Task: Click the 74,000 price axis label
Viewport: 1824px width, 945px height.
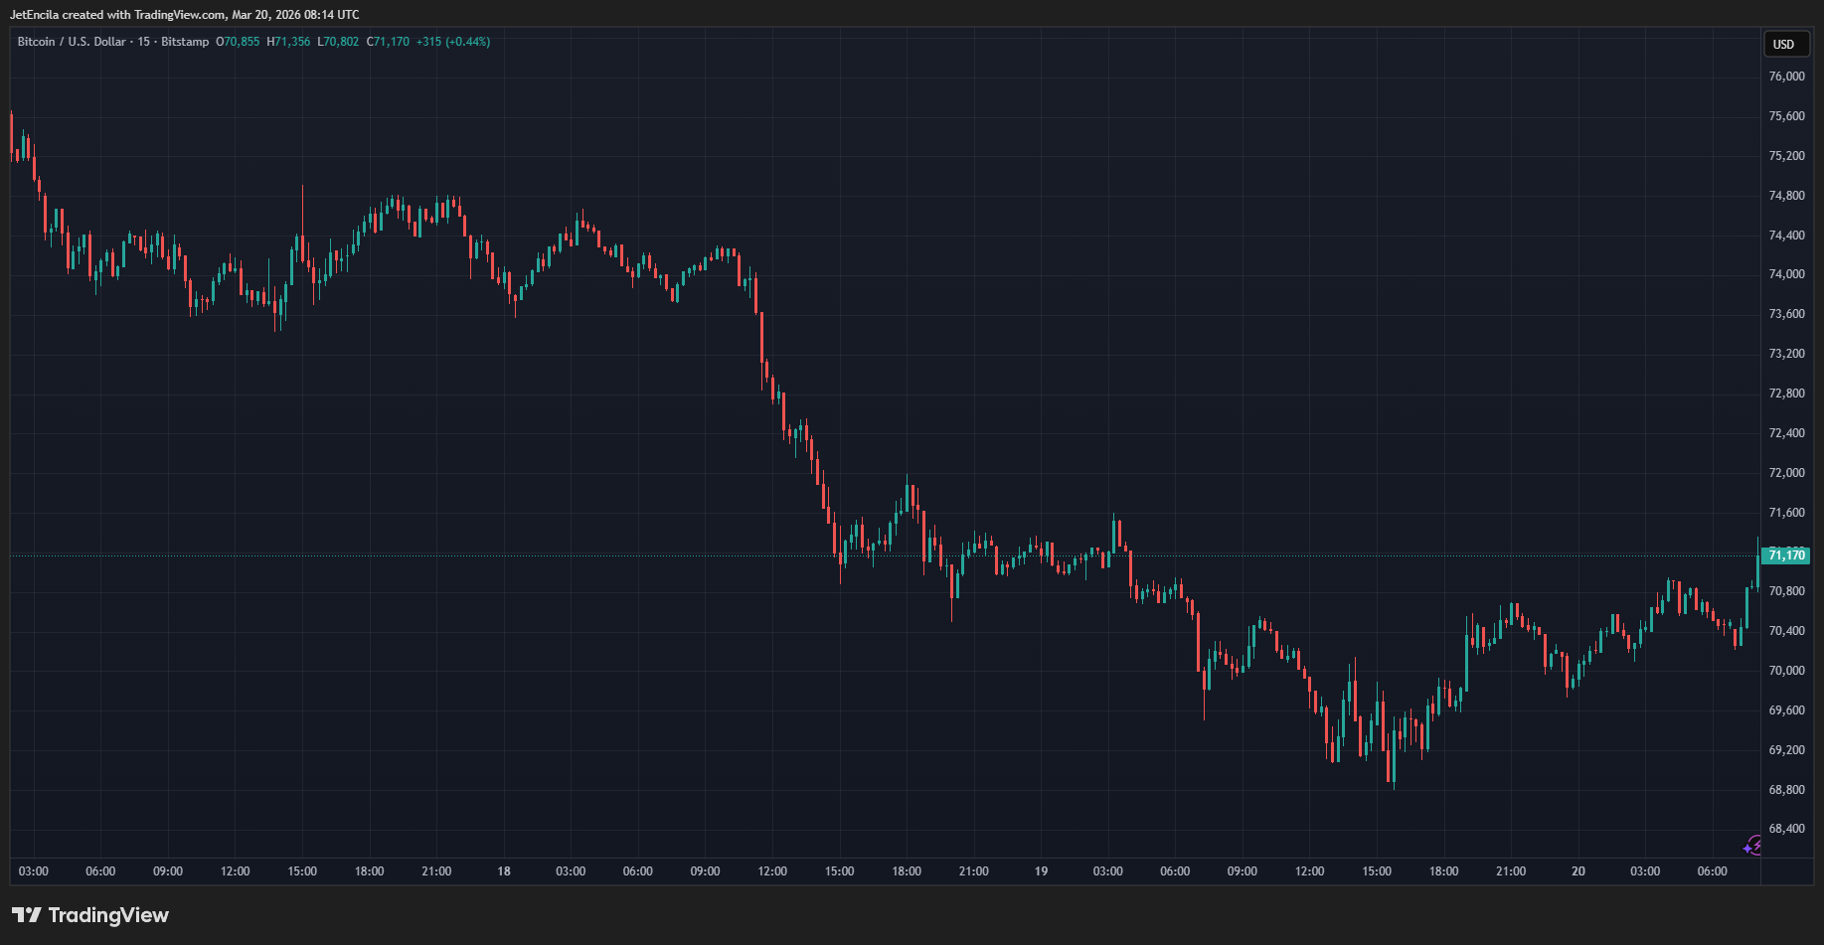Action: click(x=1786, y=274)
